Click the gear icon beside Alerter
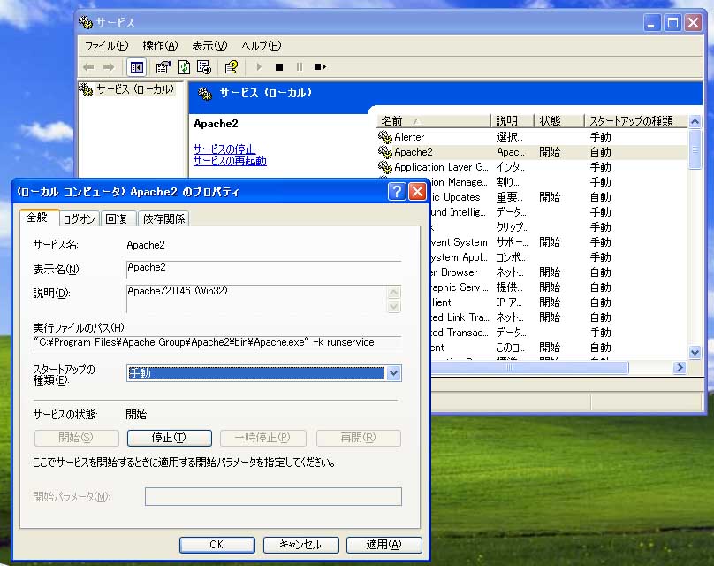 tap(384, 137)
